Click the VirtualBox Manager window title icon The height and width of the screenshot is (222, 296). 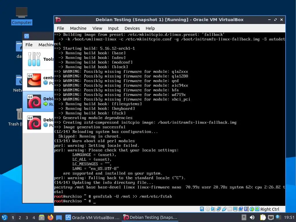[x=27, y=36]
